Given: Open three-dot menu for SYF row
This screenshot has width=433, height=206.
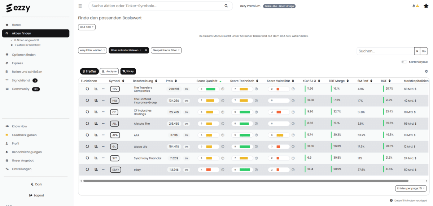Looking at the screenshot, I should coord(103,158).
